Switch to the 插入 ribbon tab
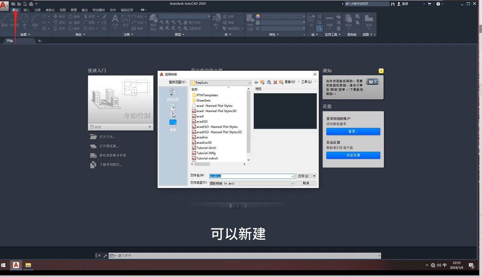 click(27, 10)
